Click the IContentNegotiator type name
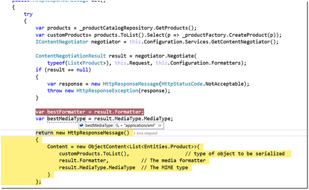The image size is (309, 190). pyautogui.click(x=62, y=42)
